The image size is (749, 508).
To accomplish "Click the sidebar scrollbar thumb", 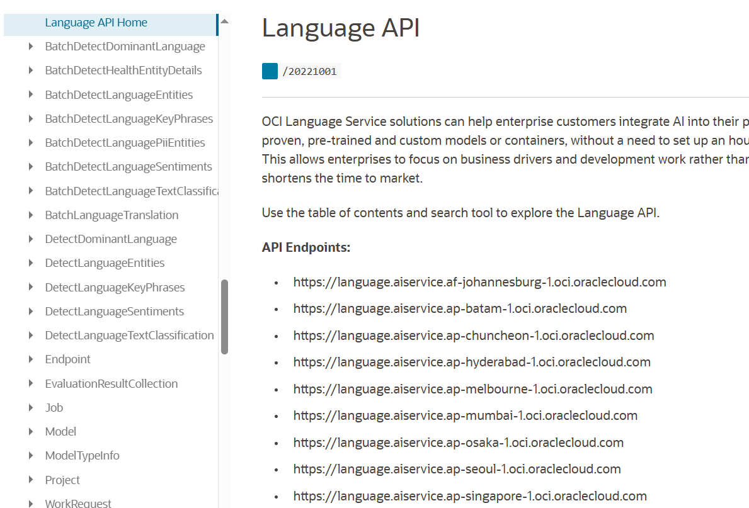I will tap(224, 317).
